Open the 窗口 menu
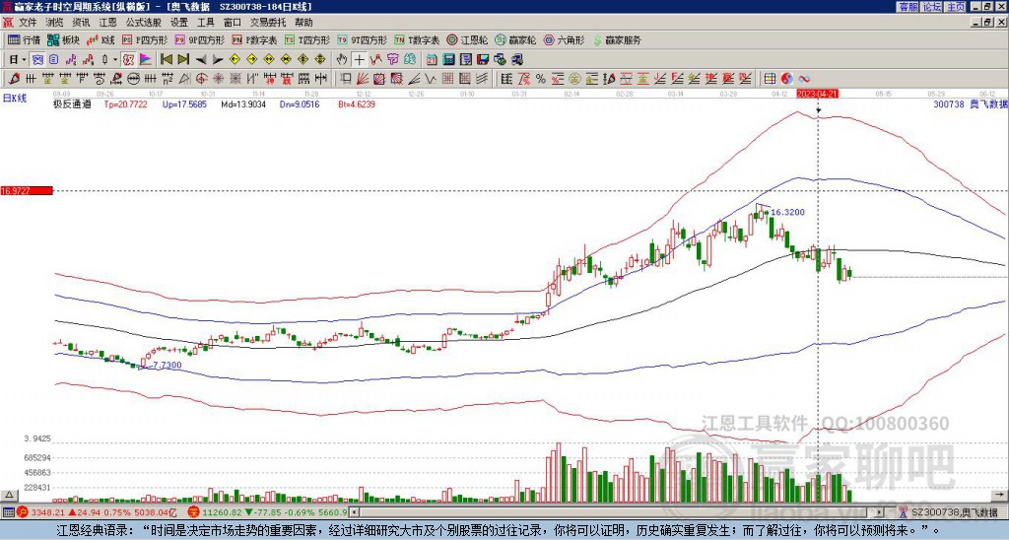Image resolution: width=1009 pixels, height=540 pixels. point(233,23)
